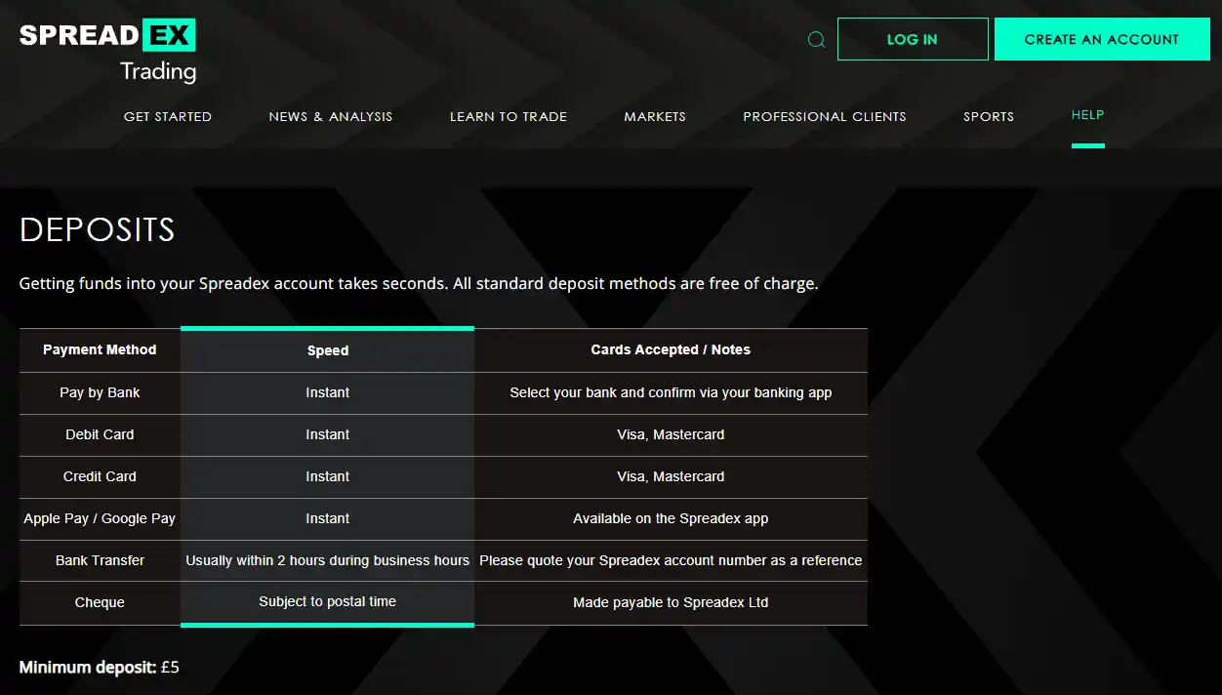Click 'Getting funds into your Spreadex account' sentence

419,284
